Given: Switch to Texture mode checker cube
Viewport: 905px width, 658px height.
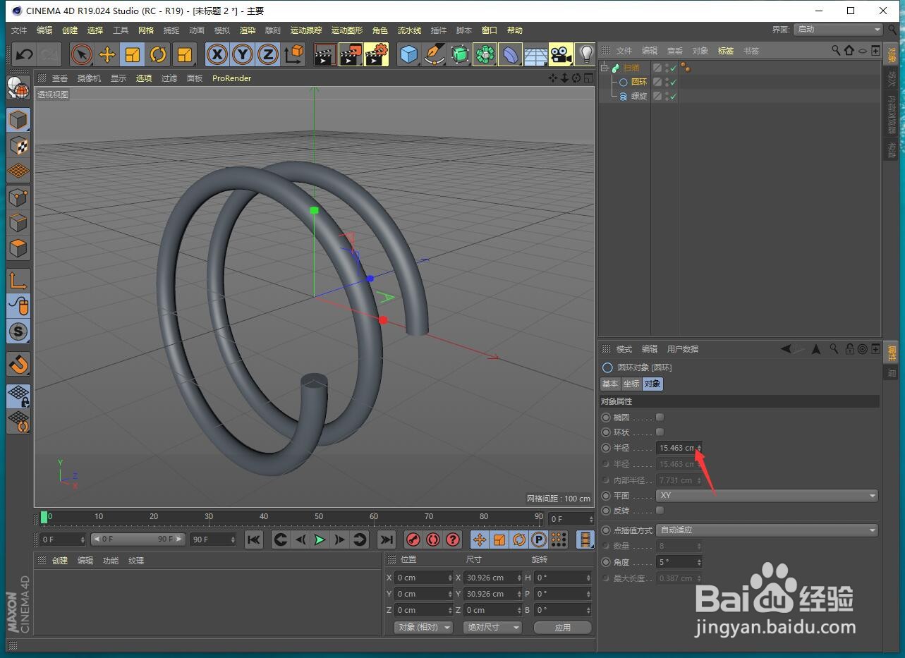Looking at the screenshot, I should pyautogui.click(x=18, y=145).
